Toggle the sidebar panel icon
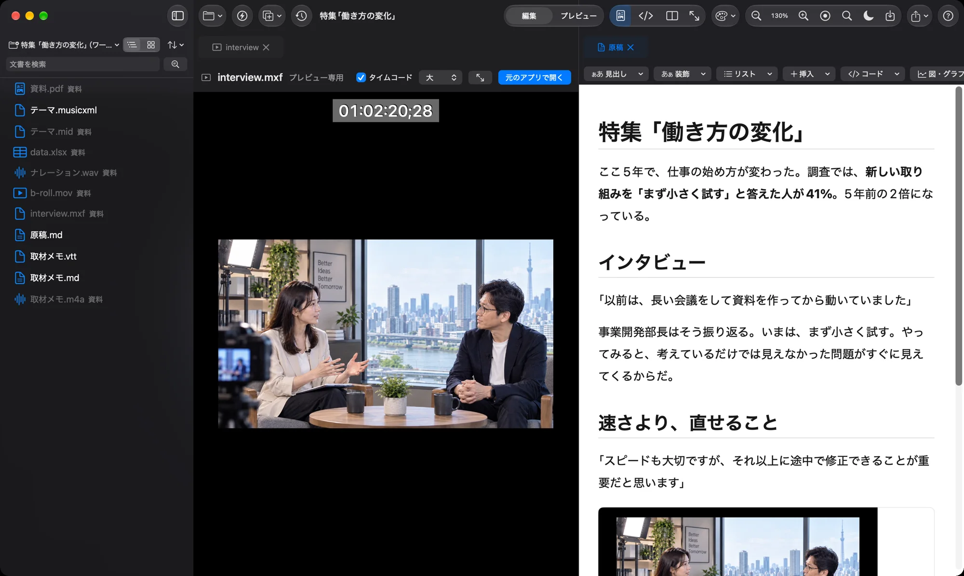This screenshot has width=964, height=576. (x=177, y=16)
